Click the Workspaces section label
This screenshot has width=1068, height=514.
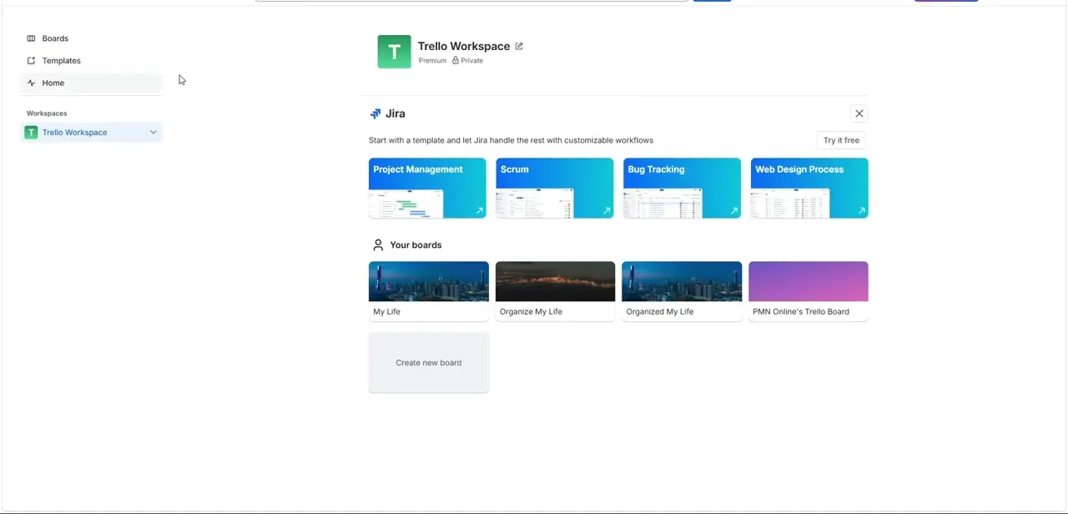click(x=47, y=113)
